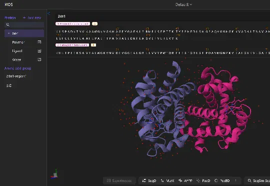Click the SeqD tool icon

(144, 180)
